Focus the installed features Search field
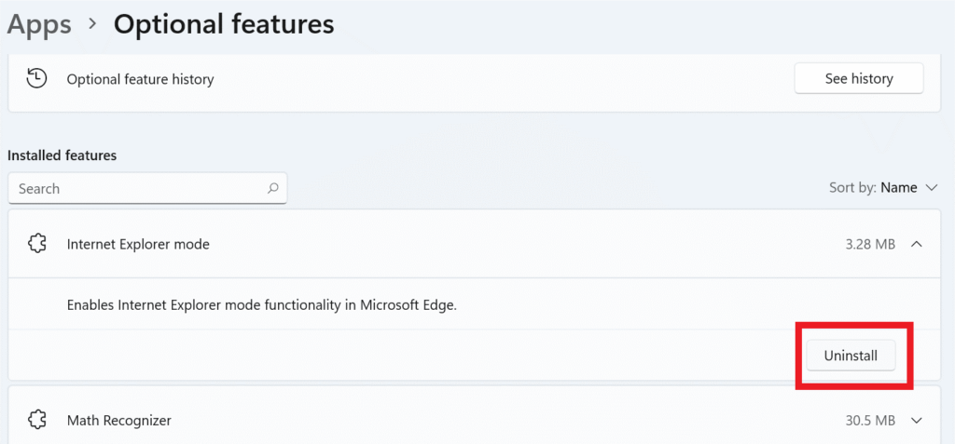Screen dimensions: 955x444 [140, 188]
